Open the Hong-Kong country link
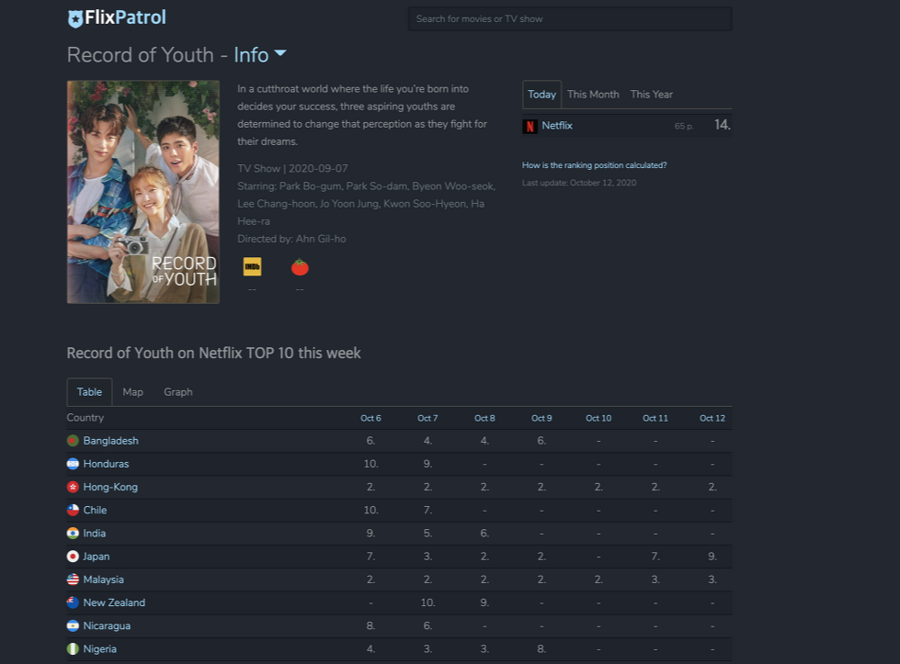Screen dimensions: 900x664 tap(110, 487)
